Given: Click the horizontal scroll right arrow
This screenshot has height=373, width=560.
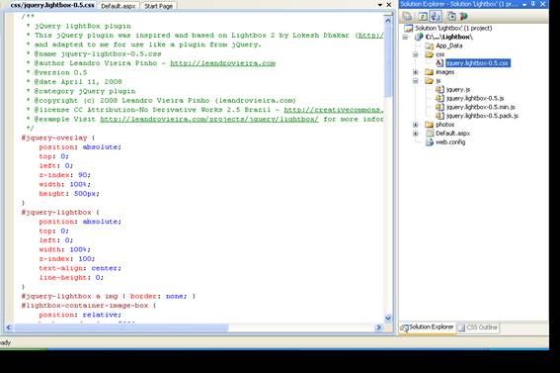Looking at the screenshot, I should pyautogui.click(x=378, y=327).
